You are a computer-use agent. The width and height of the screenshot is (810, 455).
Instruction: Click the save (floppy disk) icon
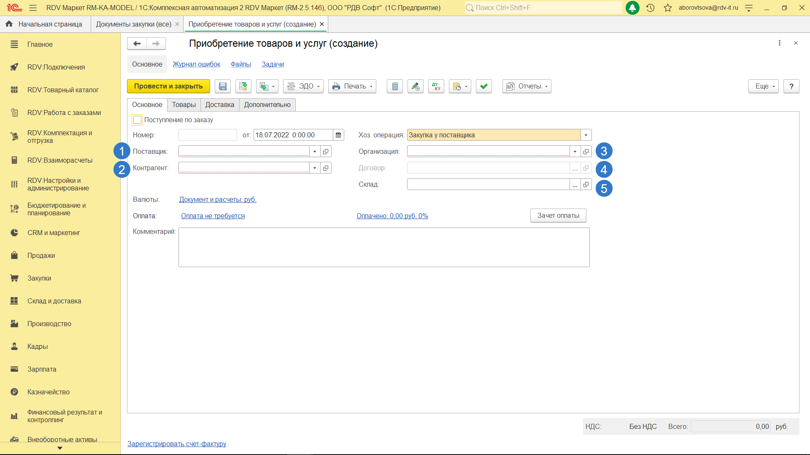pyautogui.click(x=222, y=86)
